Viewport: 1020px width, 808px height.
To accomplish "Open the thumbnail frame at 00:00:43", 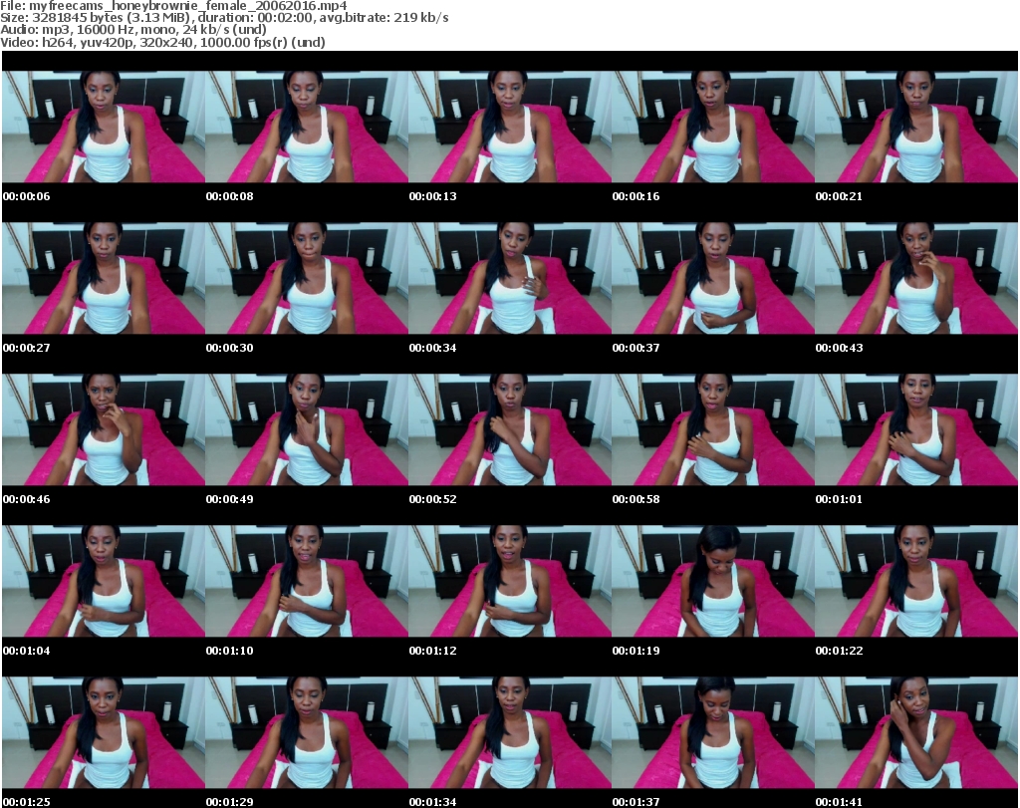I will pos(916,278).
